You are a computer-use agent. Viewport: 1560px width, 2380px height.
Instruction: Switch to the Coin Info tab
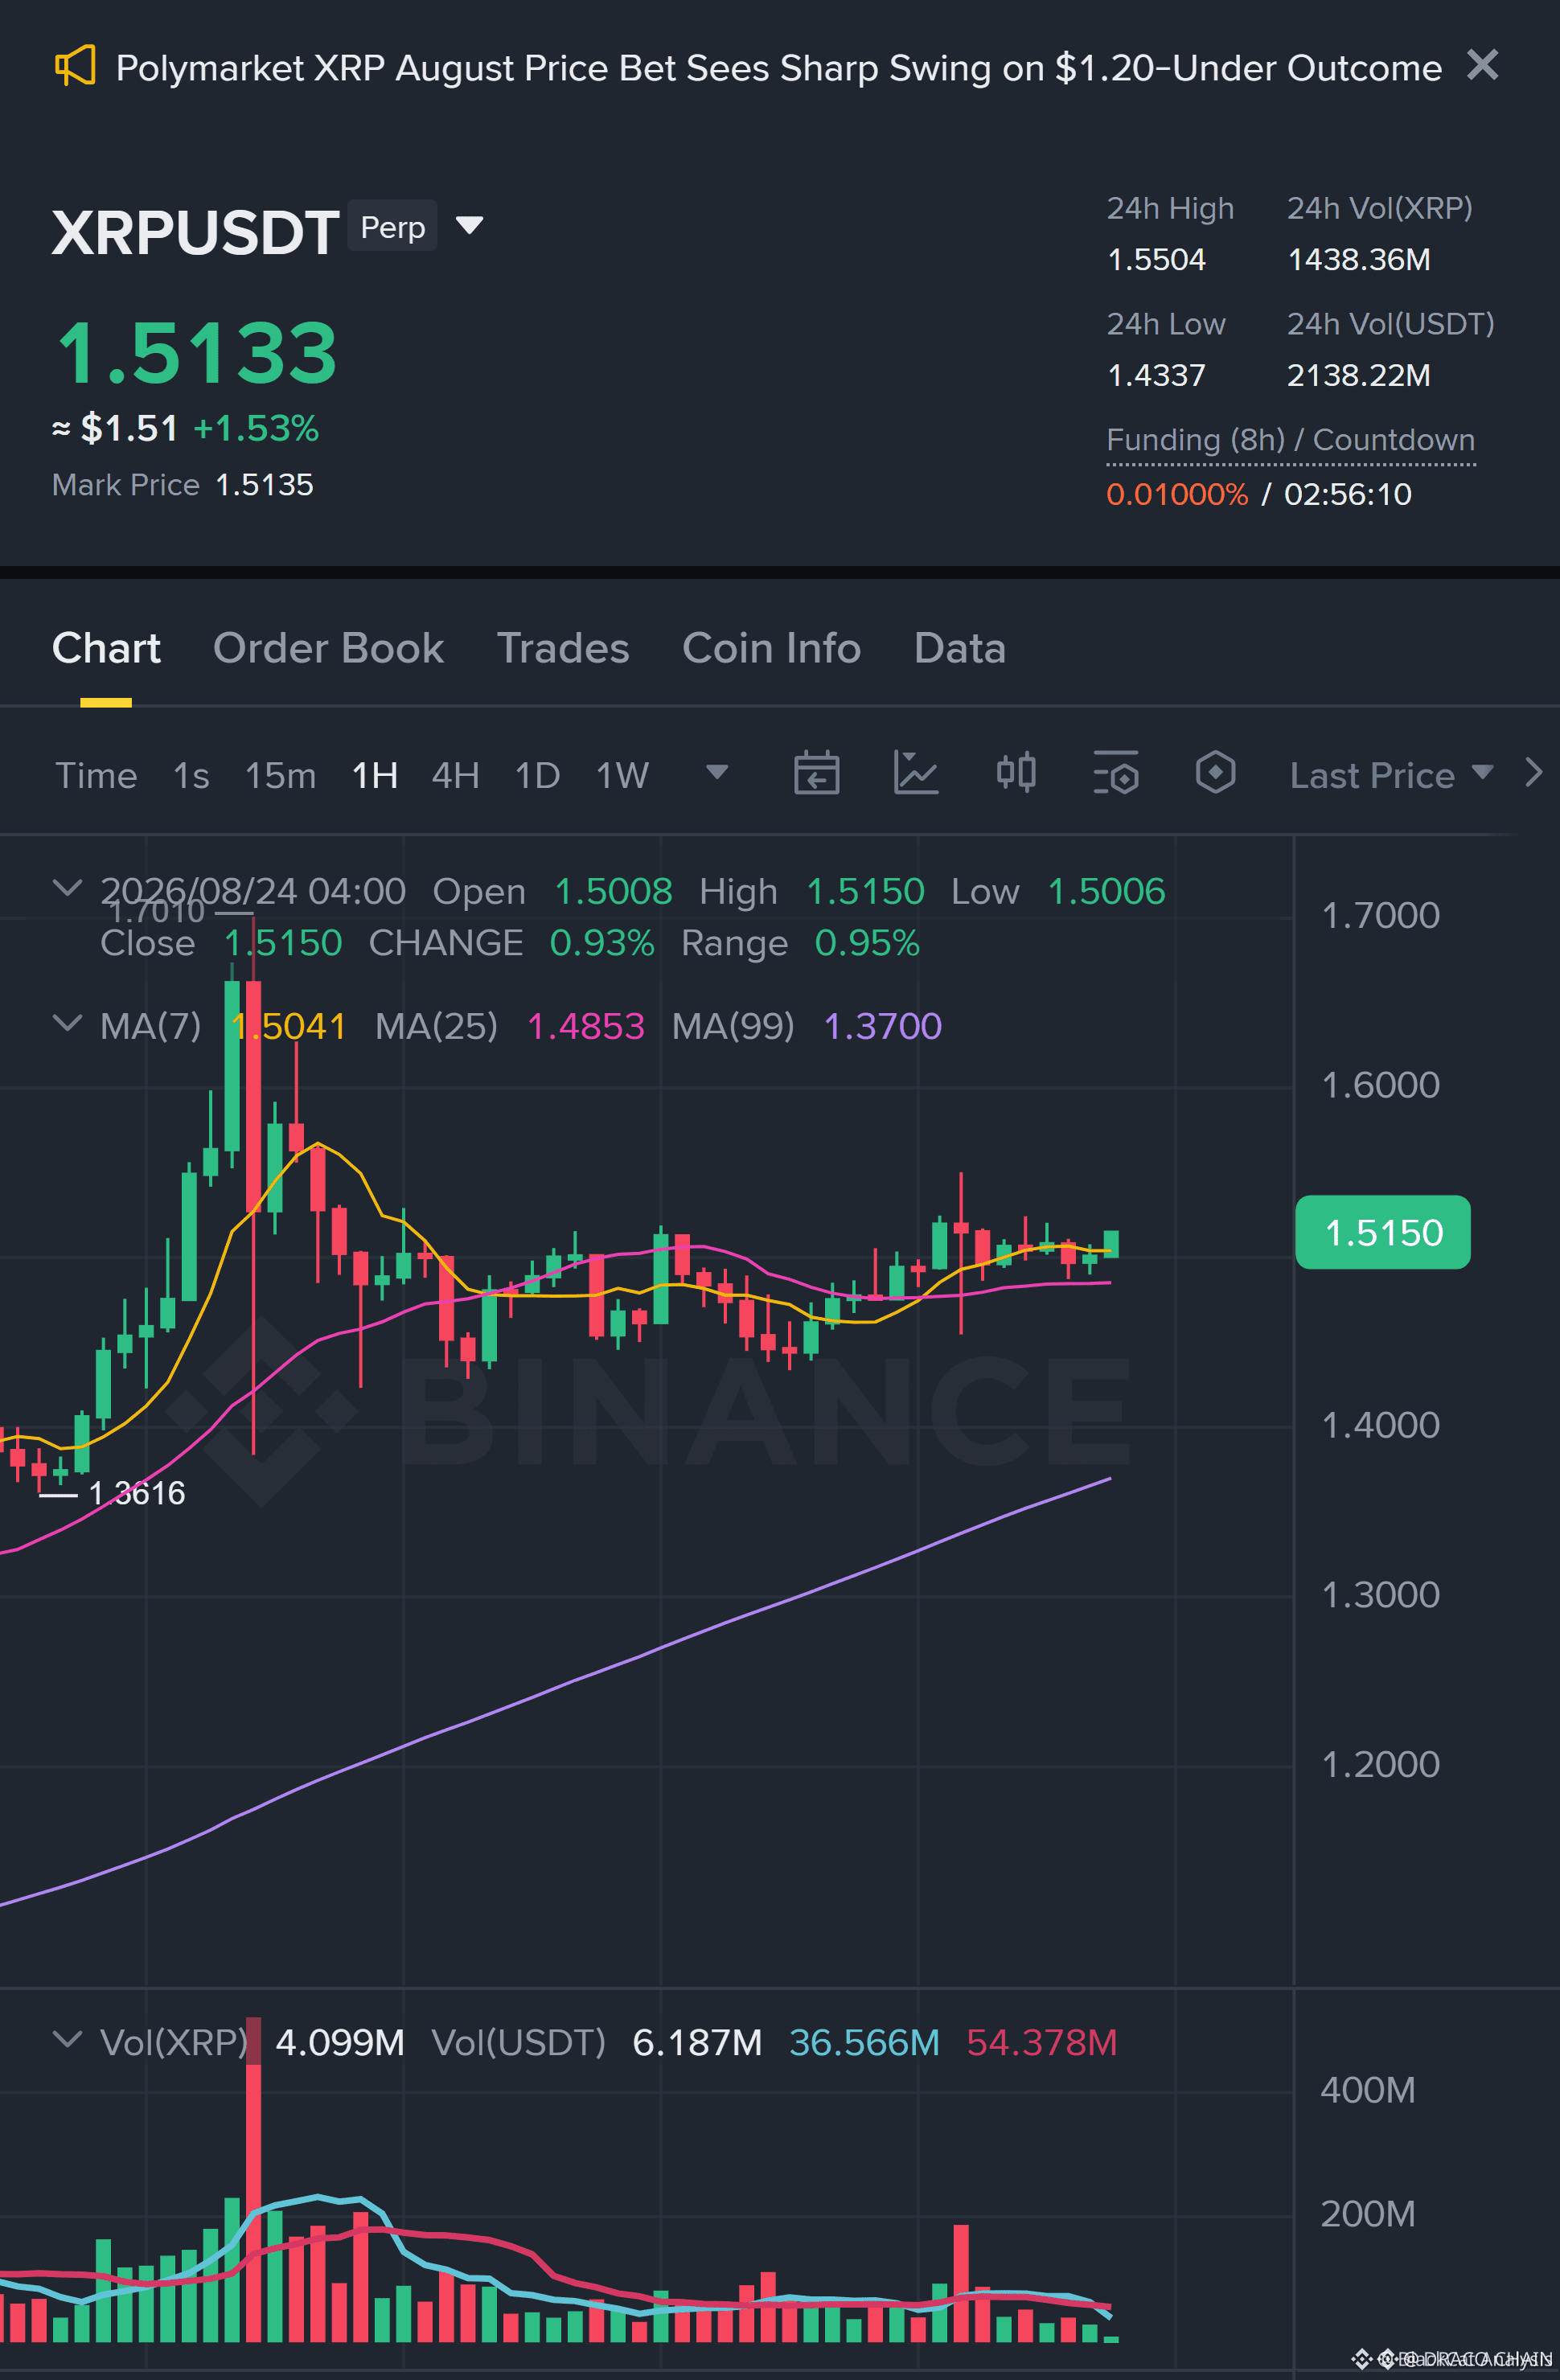point(771,648)
